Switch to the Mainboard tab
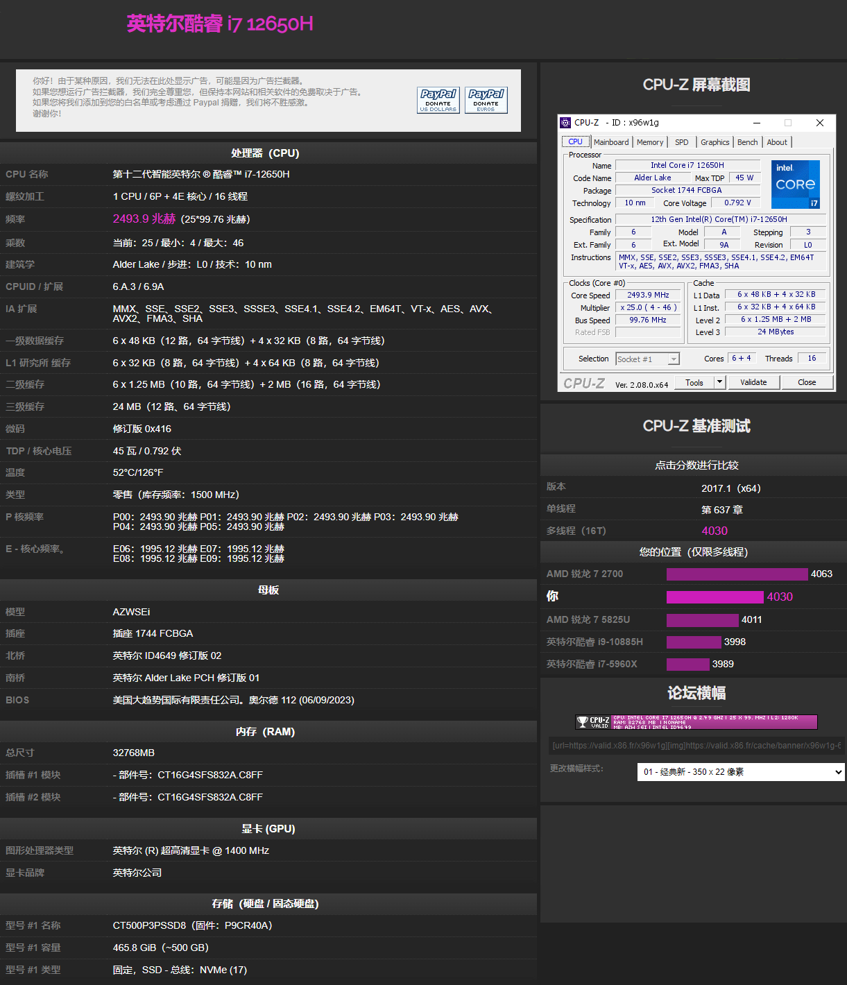This screenshot has height=985, width=847. [x=610, y=142]
